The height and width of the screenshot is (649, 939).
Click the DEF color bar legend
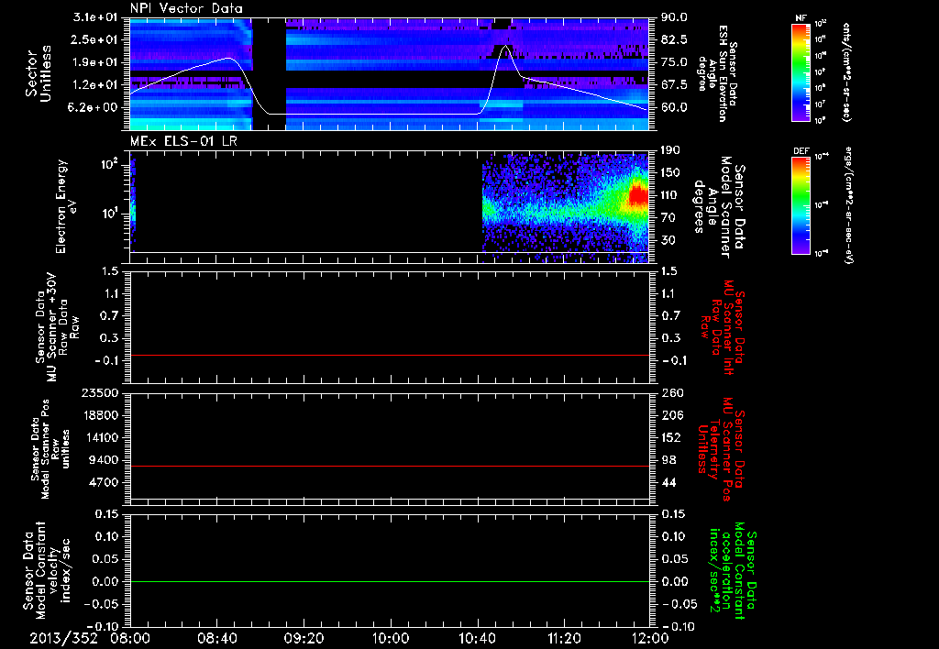point(801,205)
